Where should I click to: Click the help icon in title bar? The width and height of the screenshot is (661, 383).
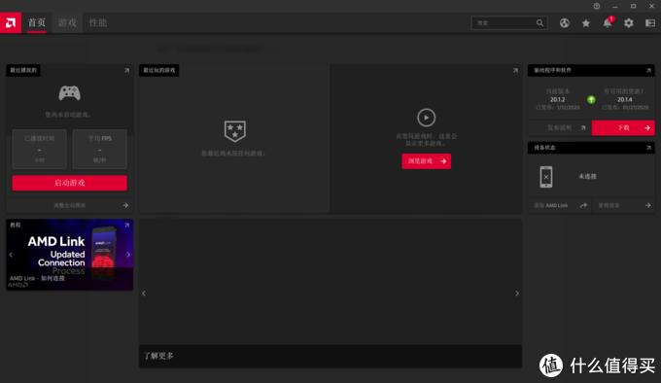pyautogui.click(x=597, y=6)
